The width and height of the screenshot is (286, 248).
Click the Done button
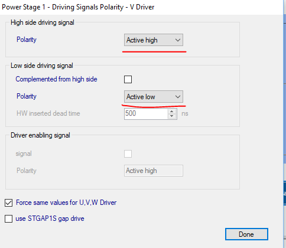pyautogui.click(x=246, y=234)
